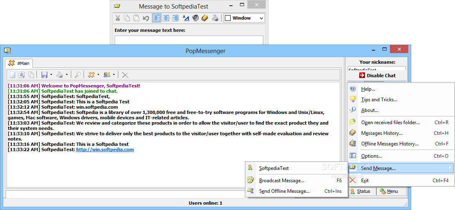Viewport: 455px width, 210px height.
Task: Toggle center text alignment in message window
Action: (x=166, y=18)
